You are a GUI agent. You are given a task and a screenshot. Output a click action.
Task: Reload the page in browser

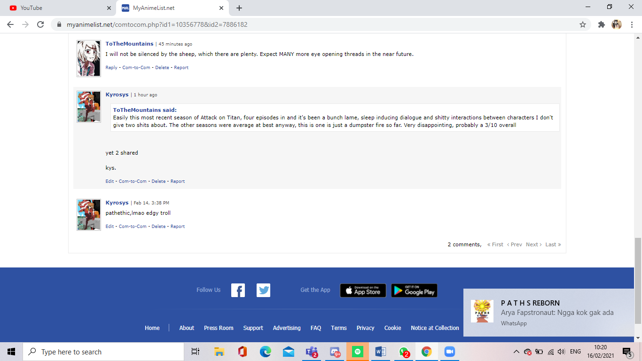point(40,24)
